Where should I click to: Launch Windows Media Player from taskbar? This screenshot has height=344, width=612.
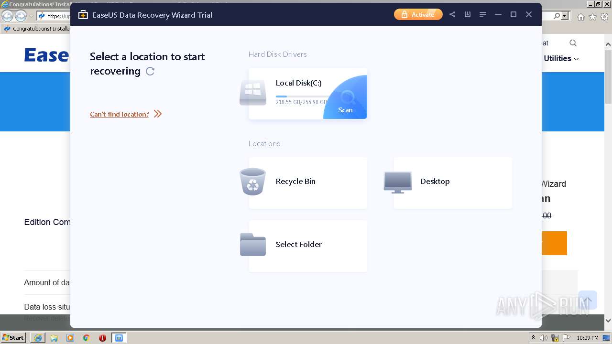coord(70,338)
